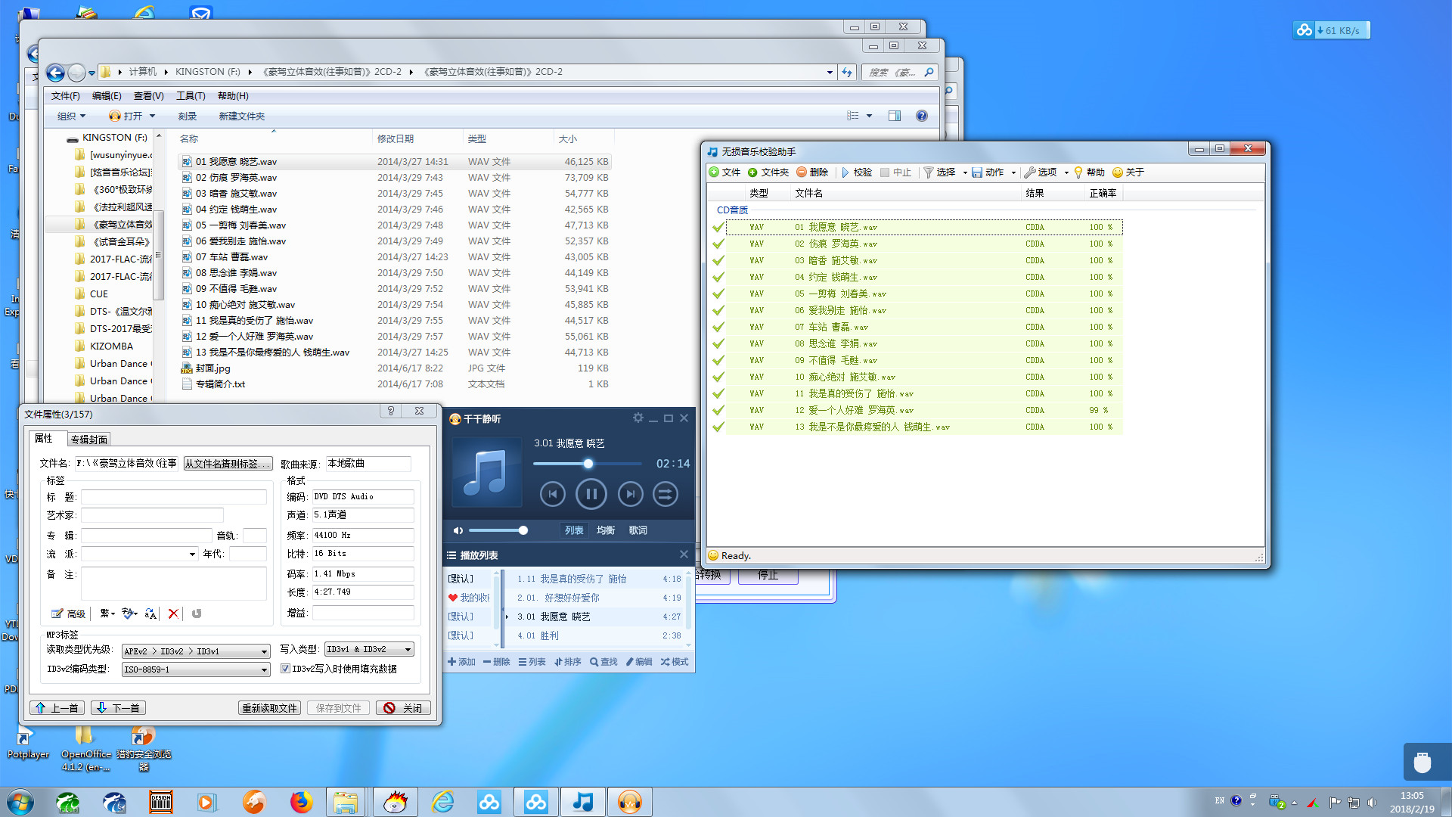Click Internet Explorer taskbar icon
The height and width of the screenshot is (817, 1452).
pyautogui.click(x=442, y=802)
